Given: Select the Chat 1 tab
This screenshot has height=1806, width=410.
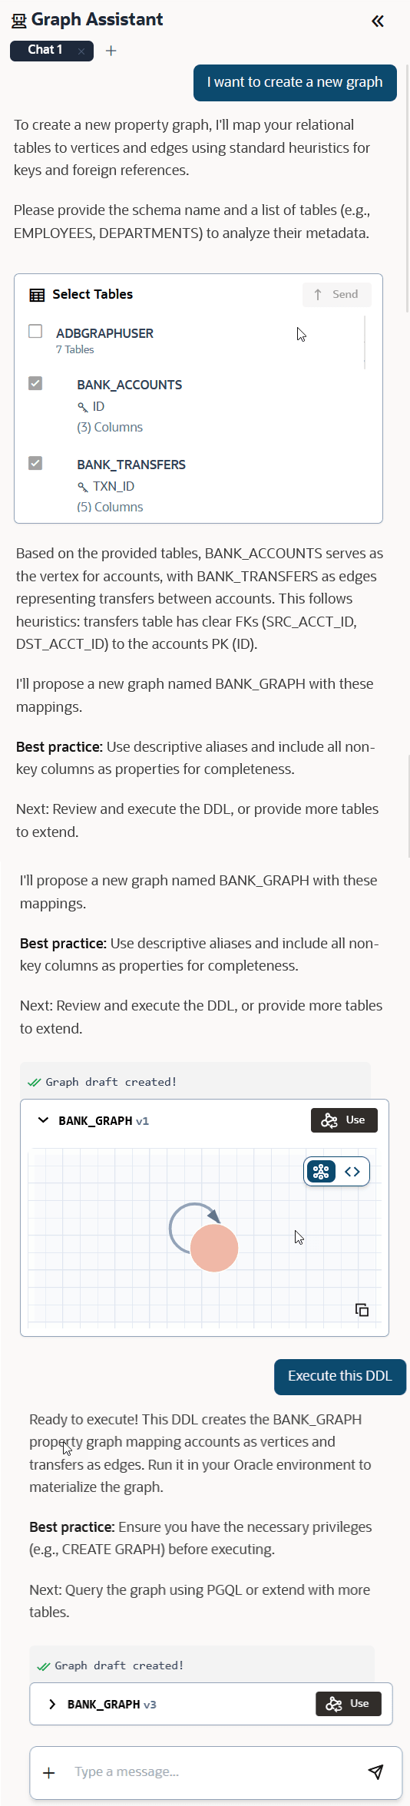Looking at the screenshot, I should pyautogui.click(x=45, y=50).
